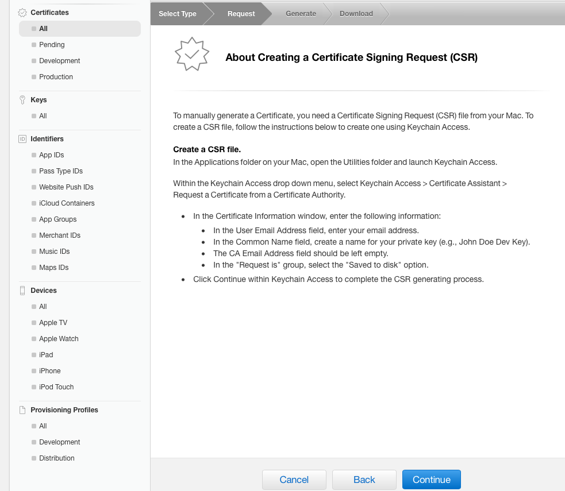
Task: Click the large certificate seal checkmark icon
Action: [x=192, y=55]
